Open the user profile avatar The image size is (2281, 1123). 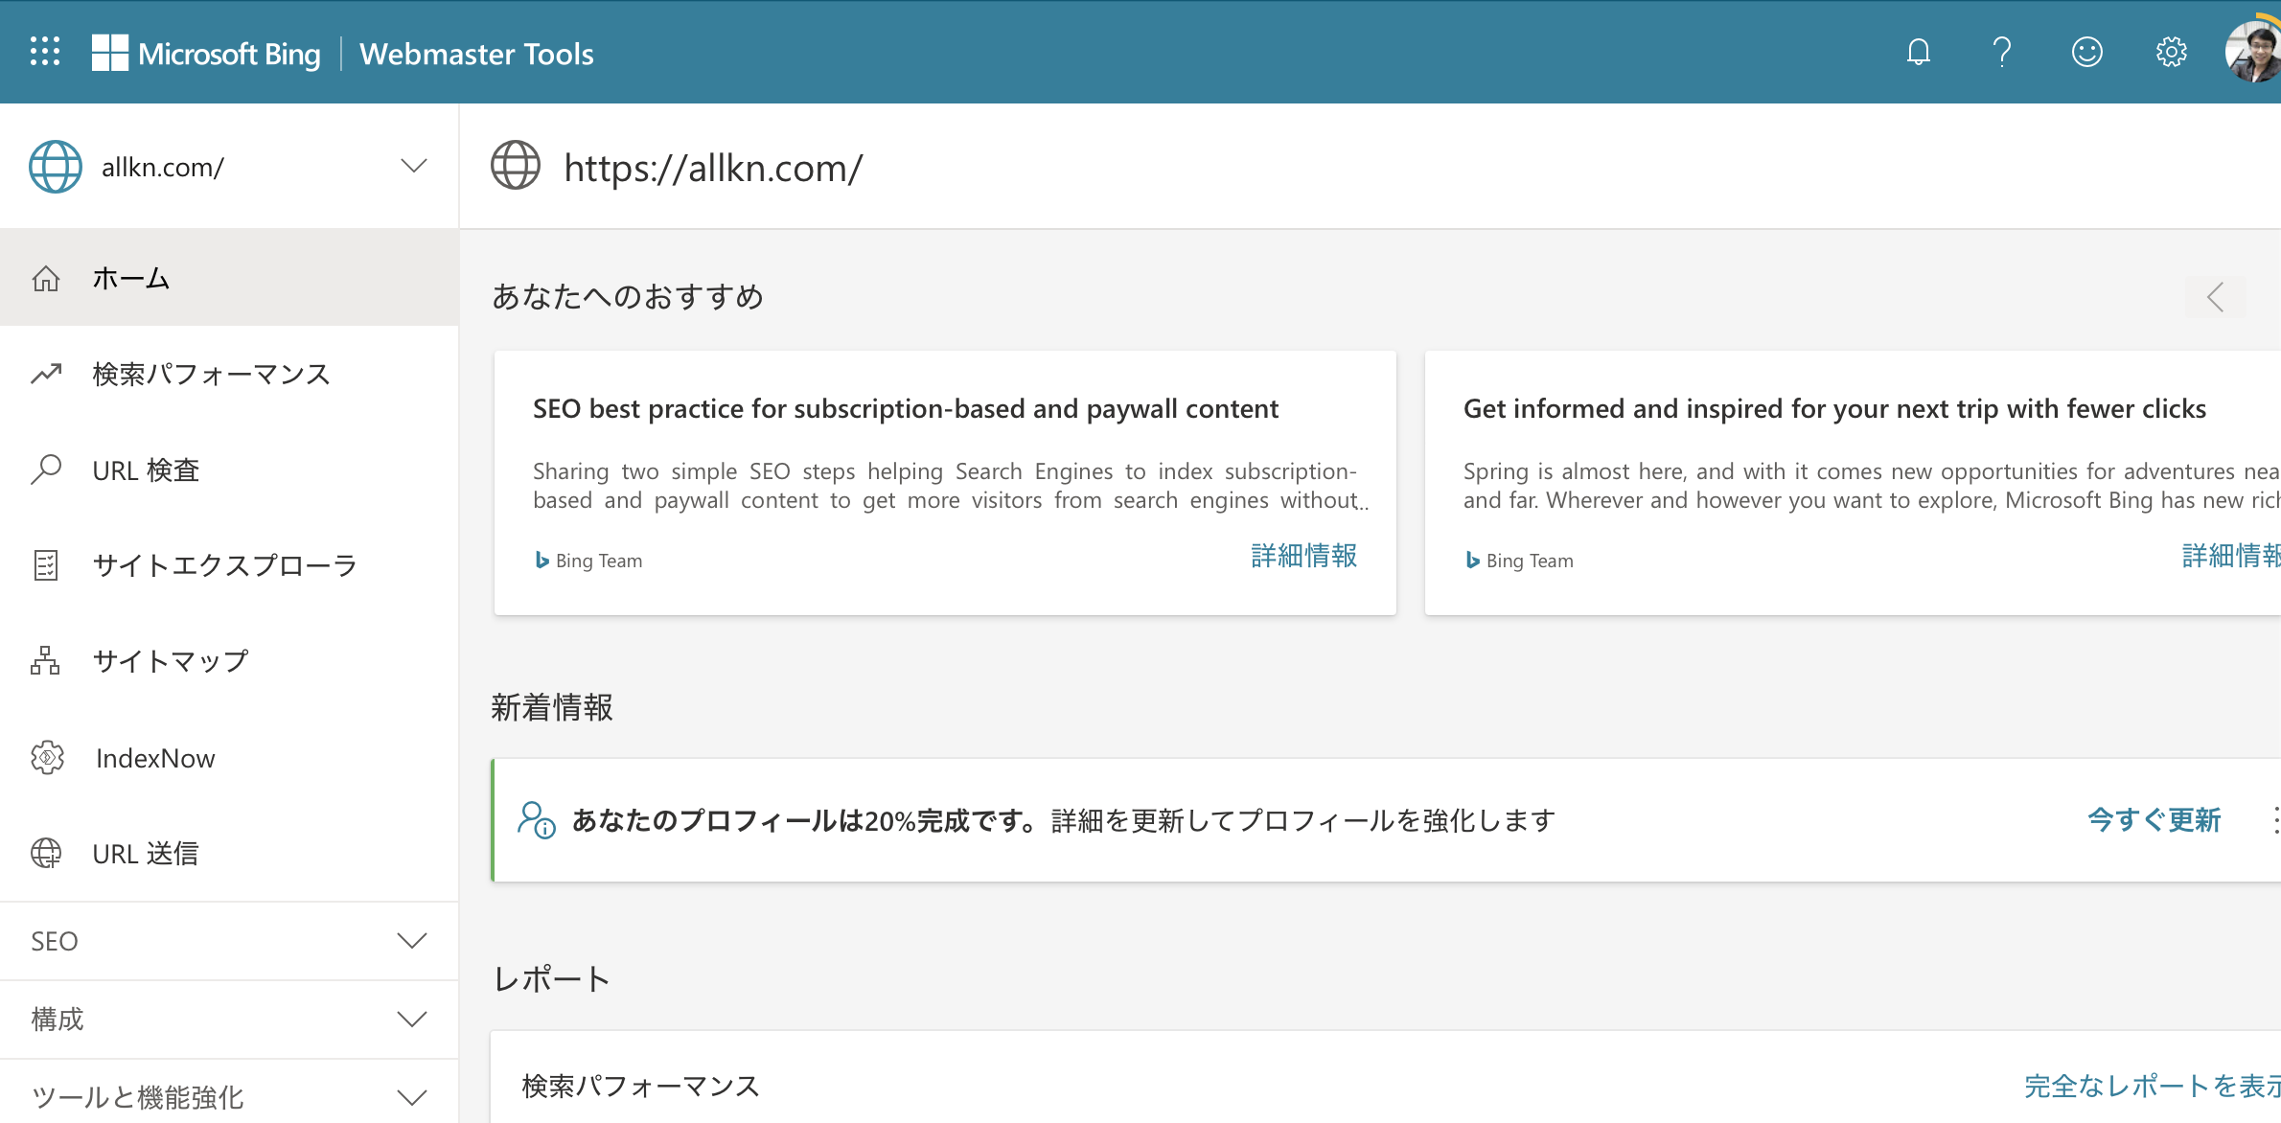point(2253,52)
